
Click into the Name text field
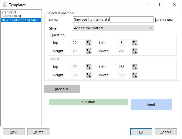[113, 20]
